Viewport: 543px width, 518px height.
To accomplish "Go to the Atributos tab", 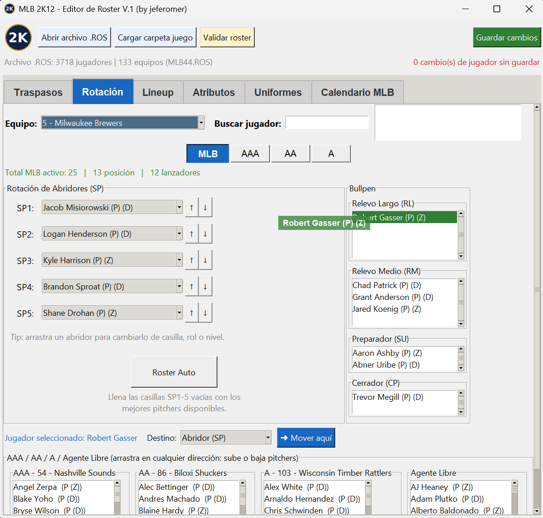I will (x=214, y=92).
